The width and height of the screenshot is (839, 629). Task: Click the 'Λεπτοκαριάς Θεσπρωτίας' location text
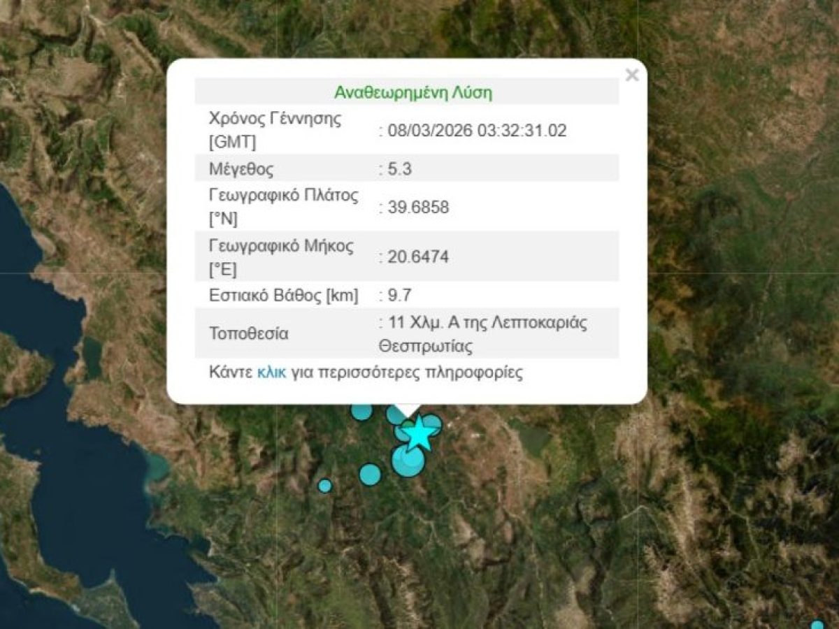pos(482,334)
